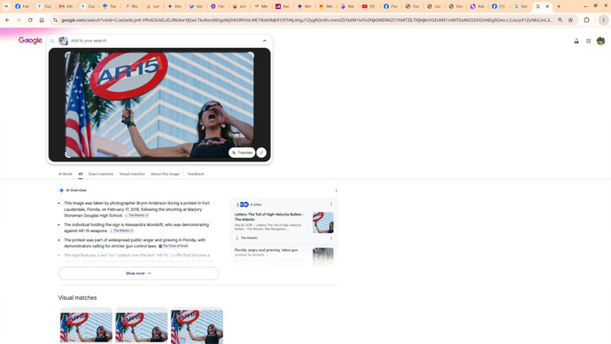
Task: Click the Visual matches heading
Action: (x=78, y=298)
